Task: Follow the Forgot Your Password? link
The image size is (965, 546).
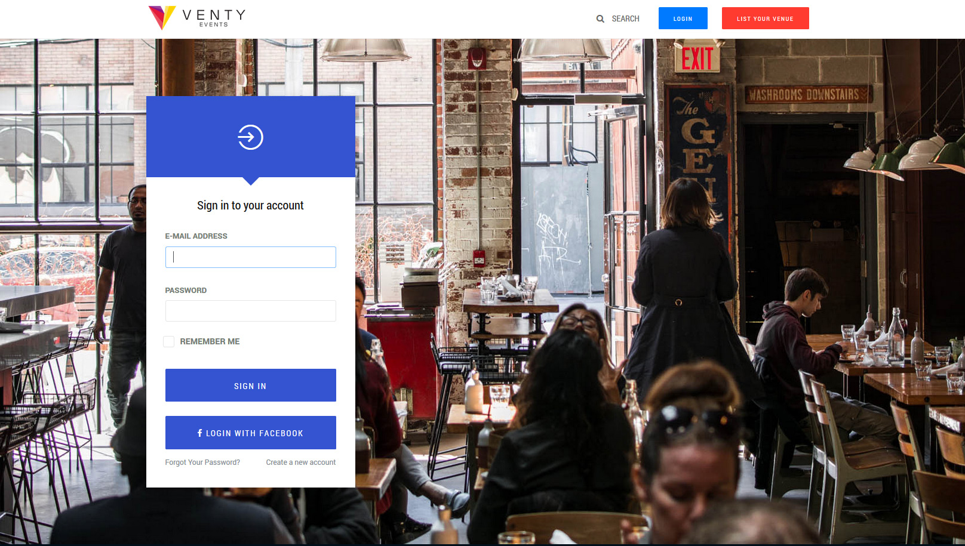Action: coord(202,462)
